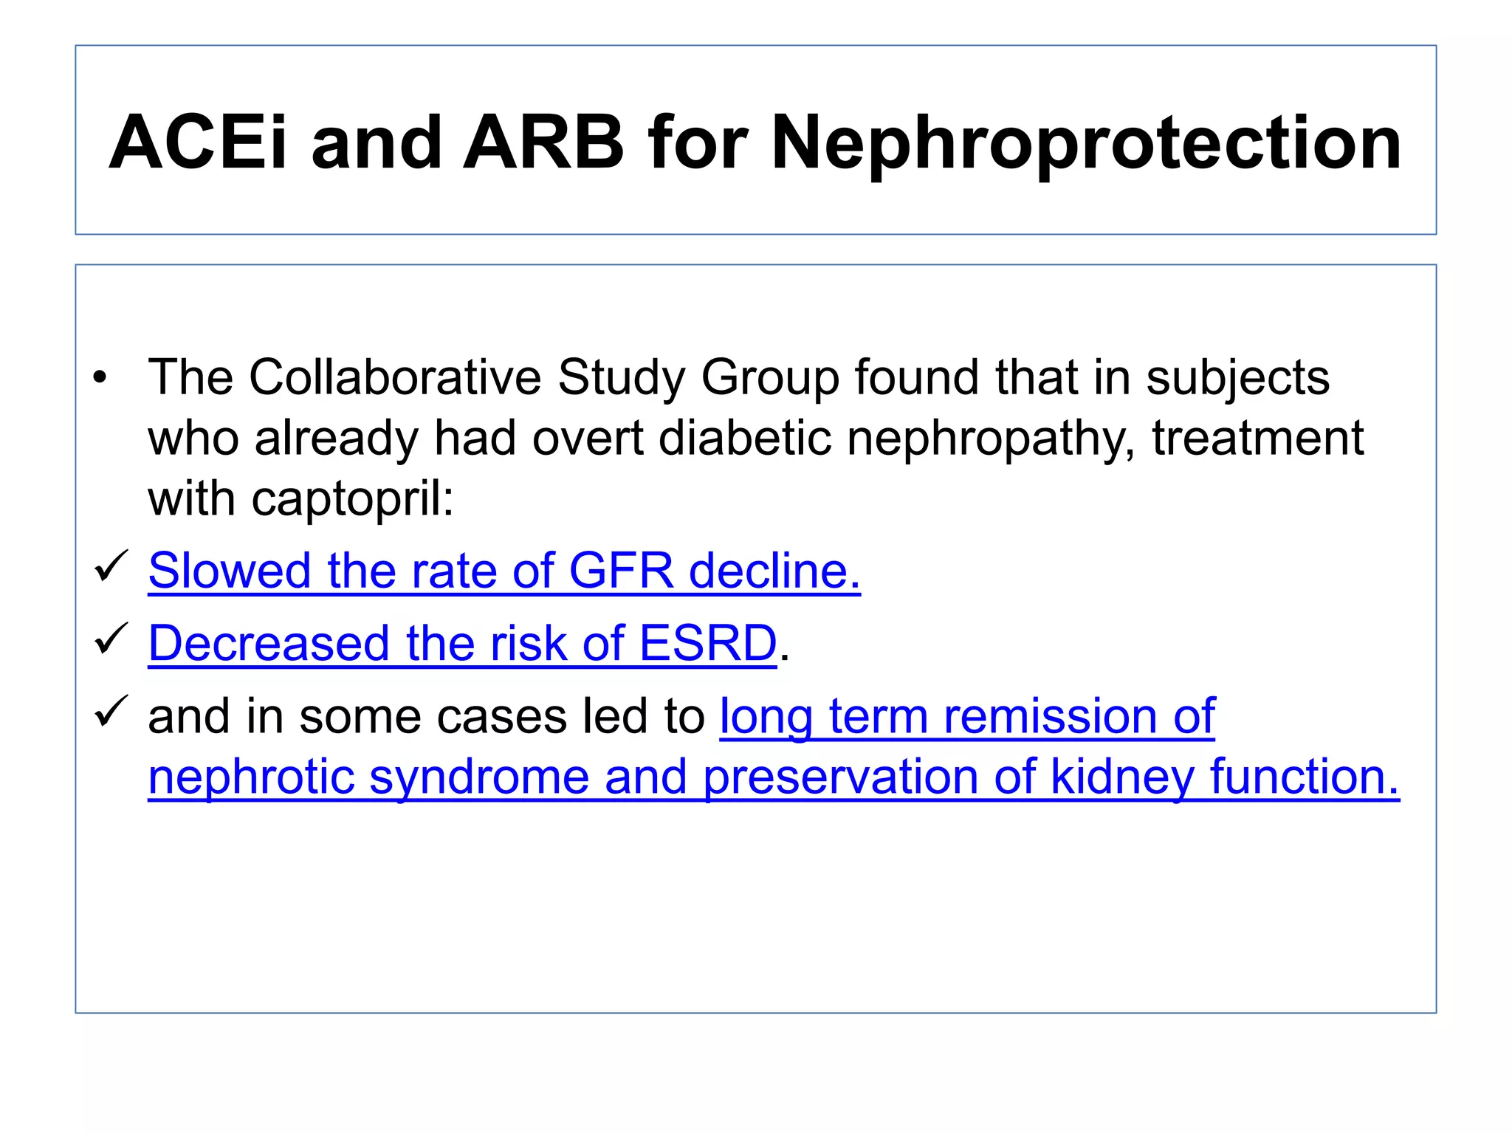The image size is (1512, 1134).
Task: Click the phrase "Collaborative Study Group"
Action: 544,379
